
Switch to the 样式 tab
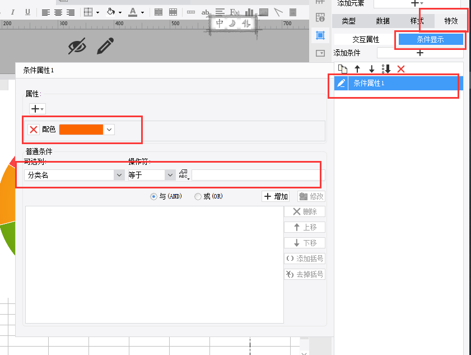417,21
